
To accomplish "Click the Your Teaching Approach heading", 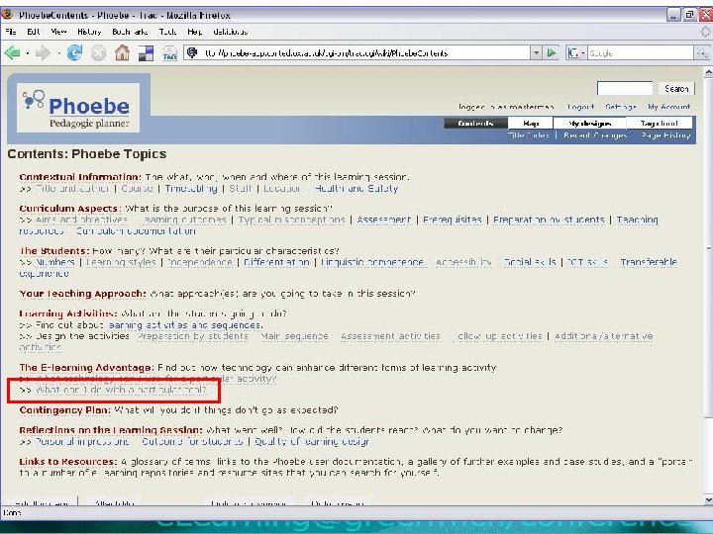I will [x=83, y=294].
